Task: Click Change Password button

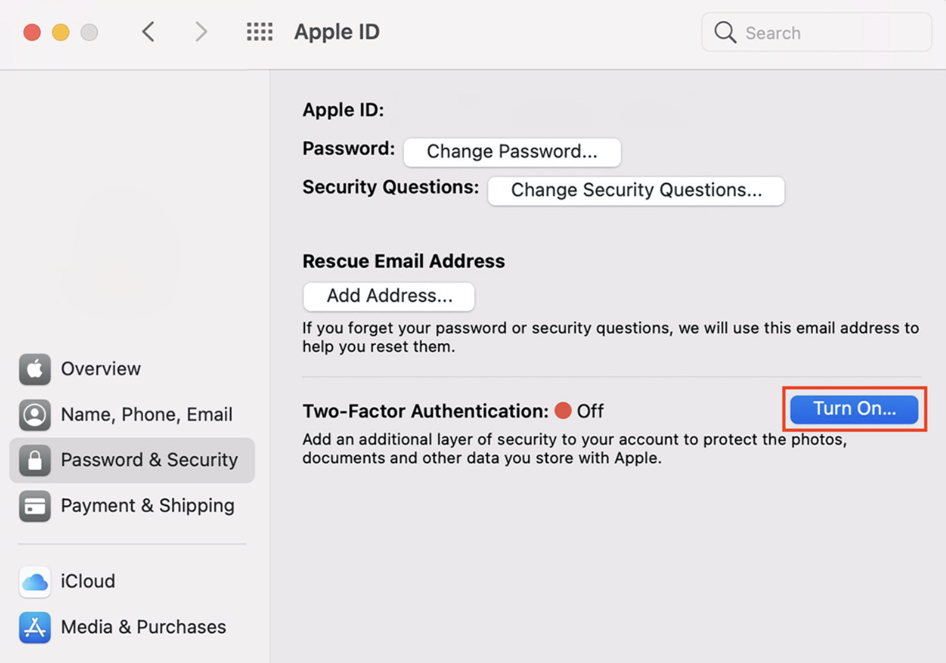Action: [512, 152]
